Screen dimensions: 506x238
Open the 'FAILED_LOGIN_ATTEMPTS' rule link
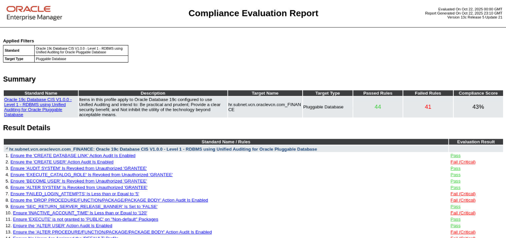[x=75, y=194]
